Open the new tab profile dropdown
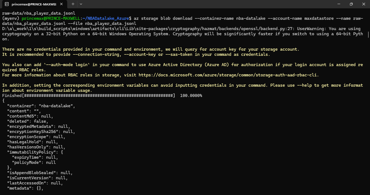Screen dimensions: 370x195 coord(81,4)
